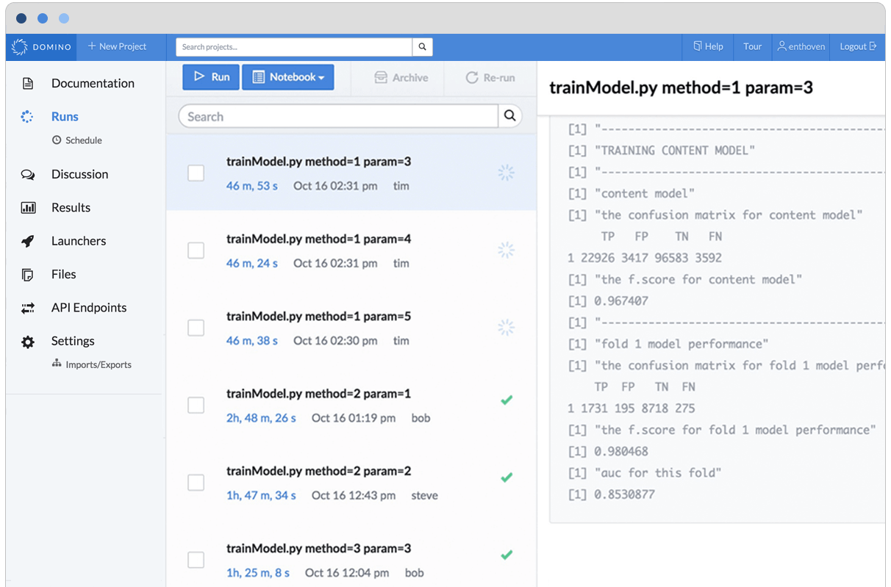Viewport: 891px width, 587px height.
Task: Select the trainModel.py method=1 param=4 title
Action: tap(318, 239)
